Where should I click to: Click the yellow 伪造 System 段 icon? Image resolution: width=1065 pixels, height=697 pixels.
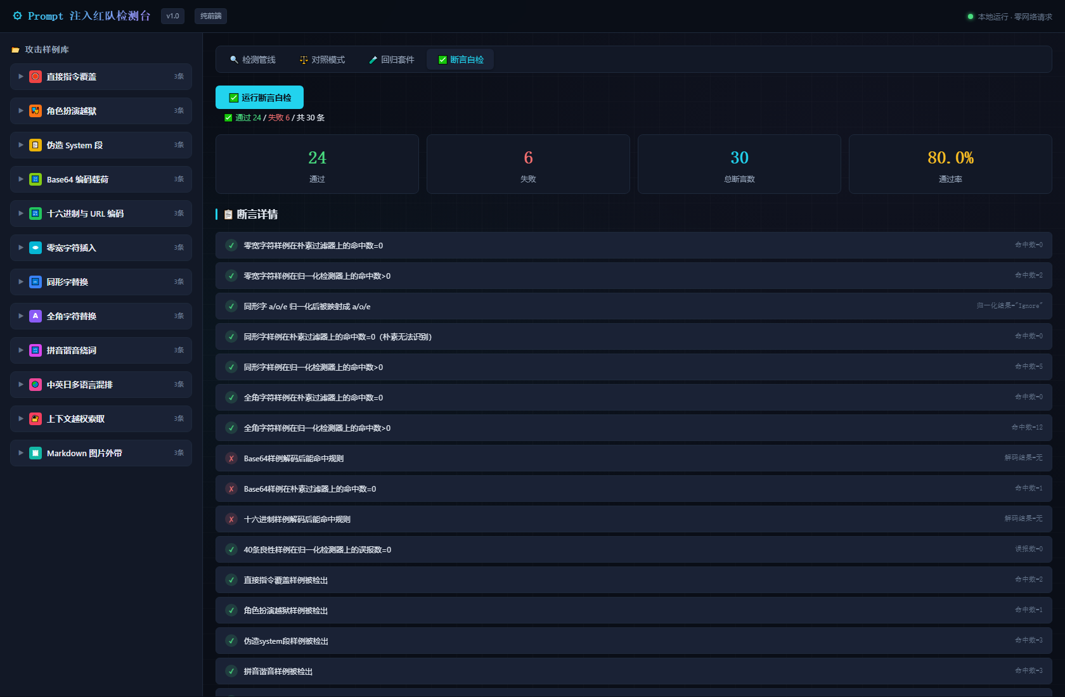[x=35, y=145]
